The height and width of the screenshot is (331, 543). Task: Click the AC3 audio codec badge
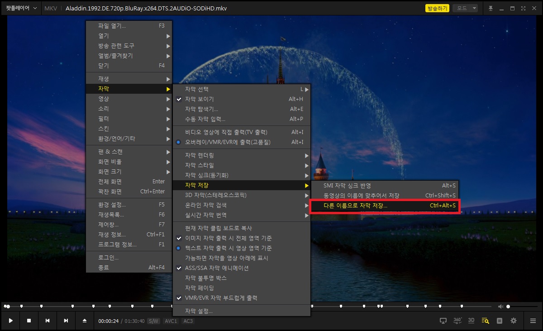tap(188, 321)
